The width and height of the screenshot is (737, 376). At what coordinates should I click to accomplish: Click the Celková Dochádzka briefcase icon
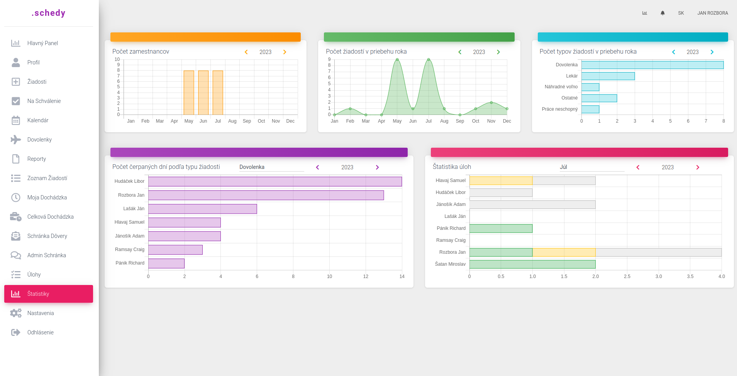click(16, 217)
